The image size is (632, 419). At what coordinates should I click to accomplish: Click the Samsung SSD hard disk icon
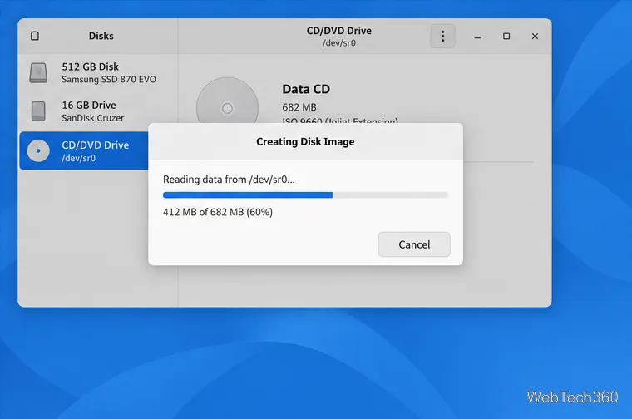pos(38,73)
